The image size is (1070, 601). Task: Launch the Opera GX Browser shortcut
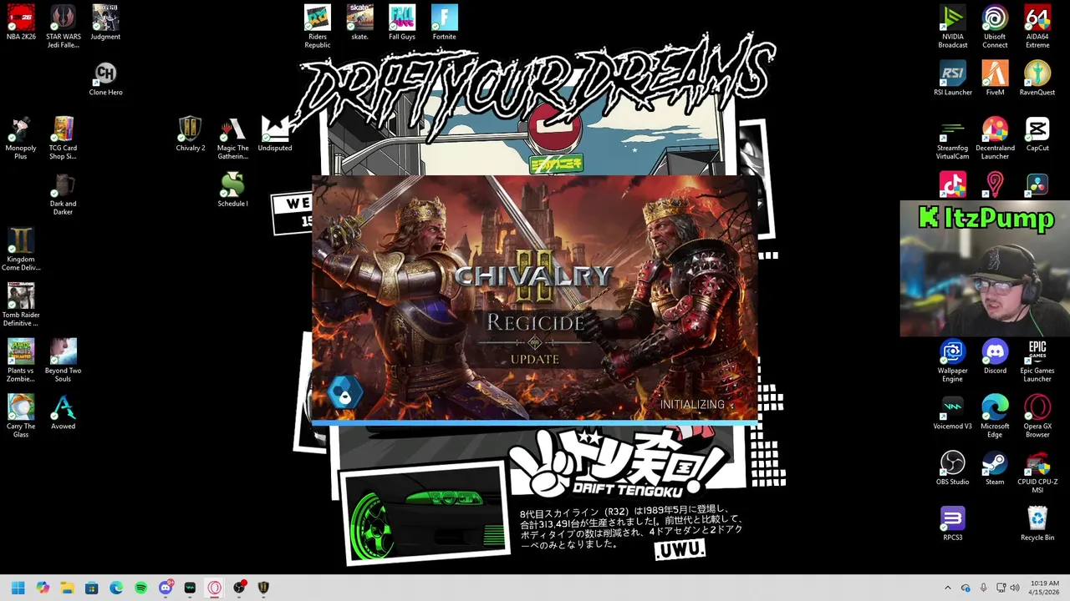tap(1037, 417)
